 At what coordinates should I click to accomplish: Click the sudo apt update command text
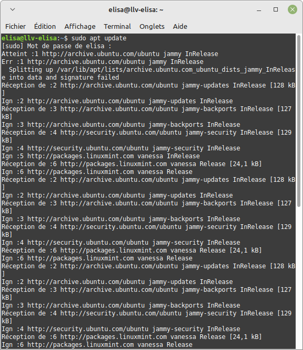[99, 38]
